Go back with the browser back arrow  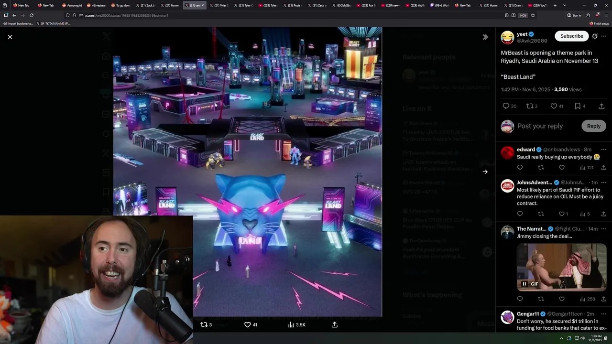tap(14, 15)
